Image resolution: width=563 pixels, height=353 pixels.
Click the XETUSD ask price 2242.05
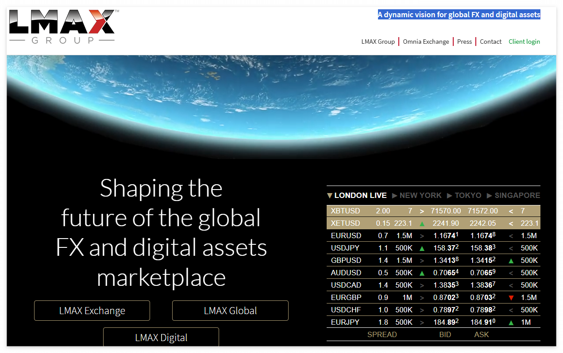pyautogui.click(x=483, y=223)
